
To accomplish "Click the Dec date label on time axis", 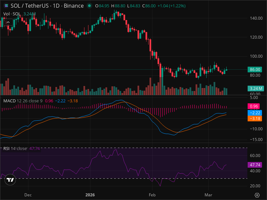I will 28,195.
